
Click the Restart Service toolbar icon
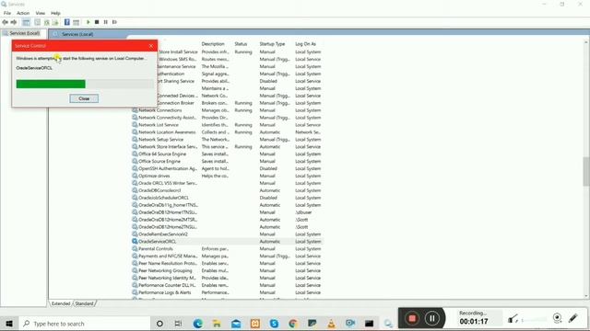pos(114,22)
